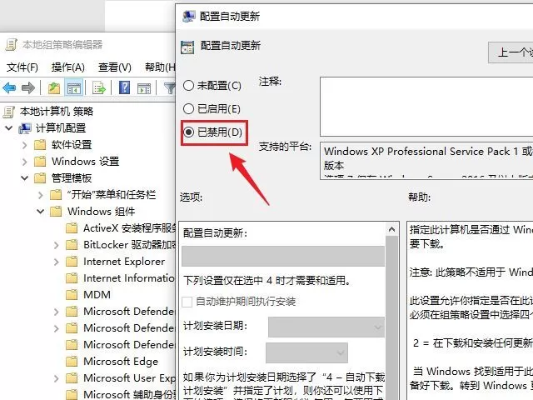This screenshot has height=400, width=533.
Task: Click the options panel scrollbar up arrow
Action: pyautogui.click(x=392, y=230)
